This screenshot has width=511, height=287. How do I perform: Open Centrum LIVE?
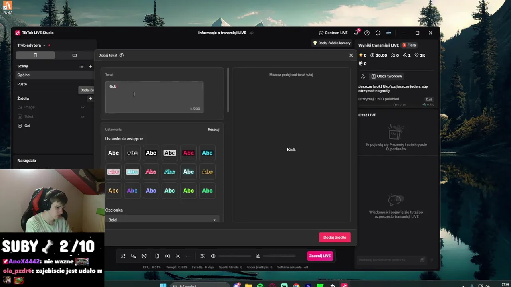click(333, 33)
